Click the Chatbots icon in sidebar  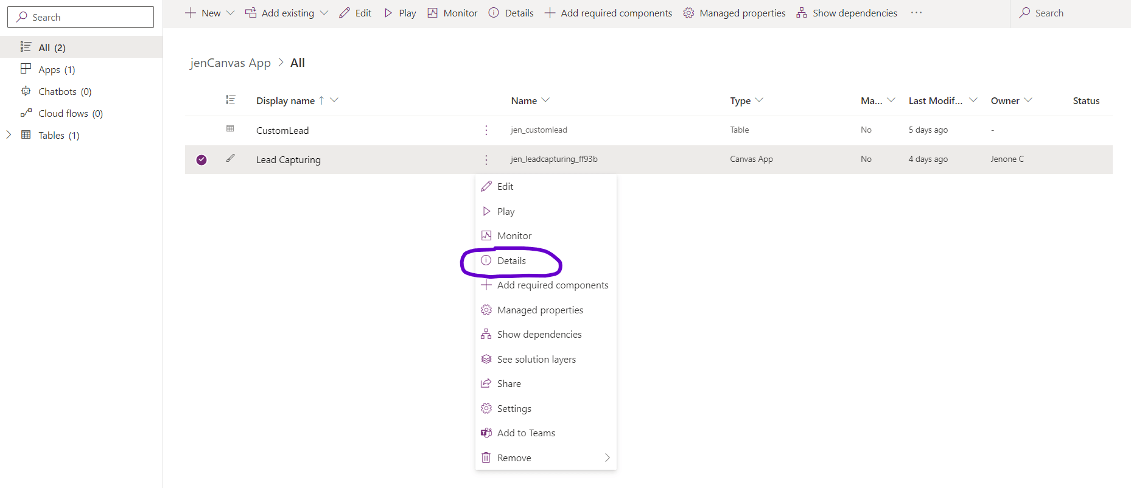(26, 91)
